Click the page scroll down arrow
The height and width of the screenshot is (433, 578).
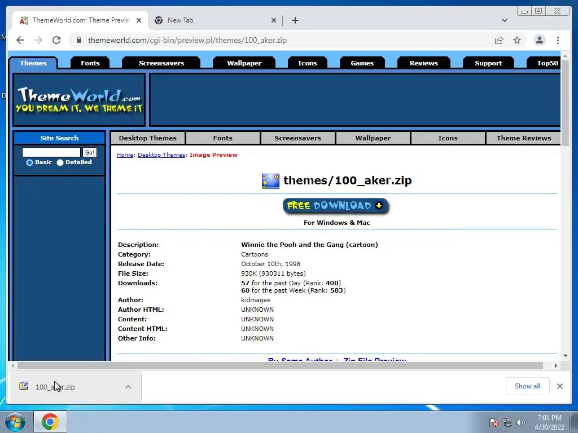[565, 356]
